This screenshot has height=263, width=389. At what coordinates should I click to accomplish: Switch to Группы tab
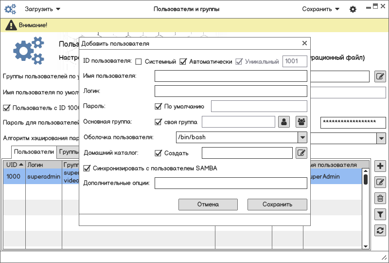(68, 152)
